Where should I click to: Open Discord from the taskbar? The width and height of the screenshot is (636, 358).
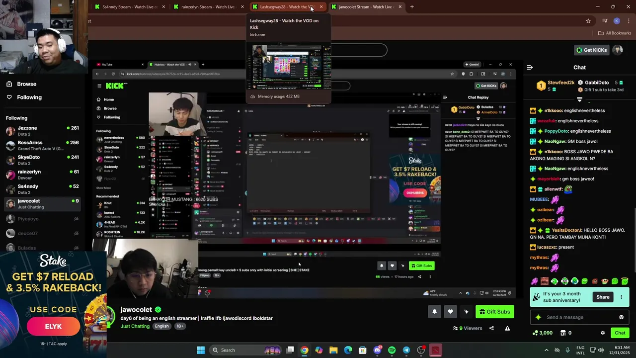(x=377, y=350)
